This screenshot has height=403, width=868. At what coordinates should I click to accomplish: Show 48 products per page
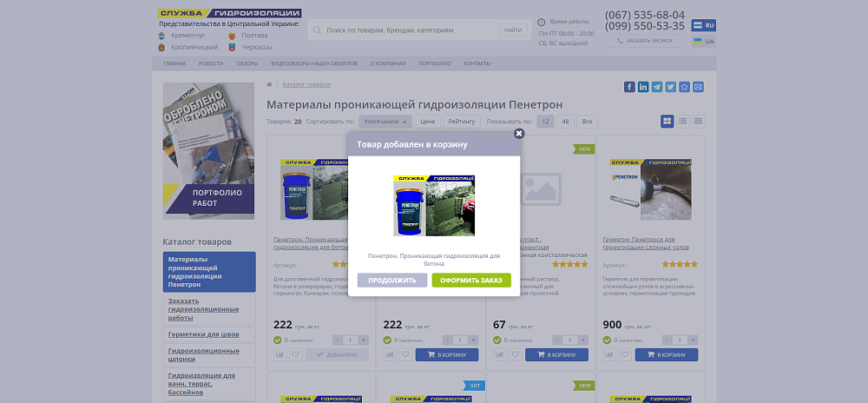565,122
